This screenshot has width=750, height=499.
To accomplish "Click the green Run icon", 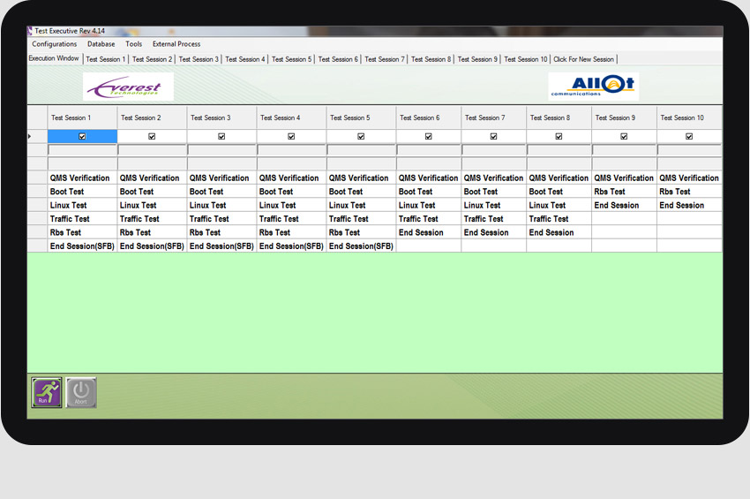I will point(47,392).
